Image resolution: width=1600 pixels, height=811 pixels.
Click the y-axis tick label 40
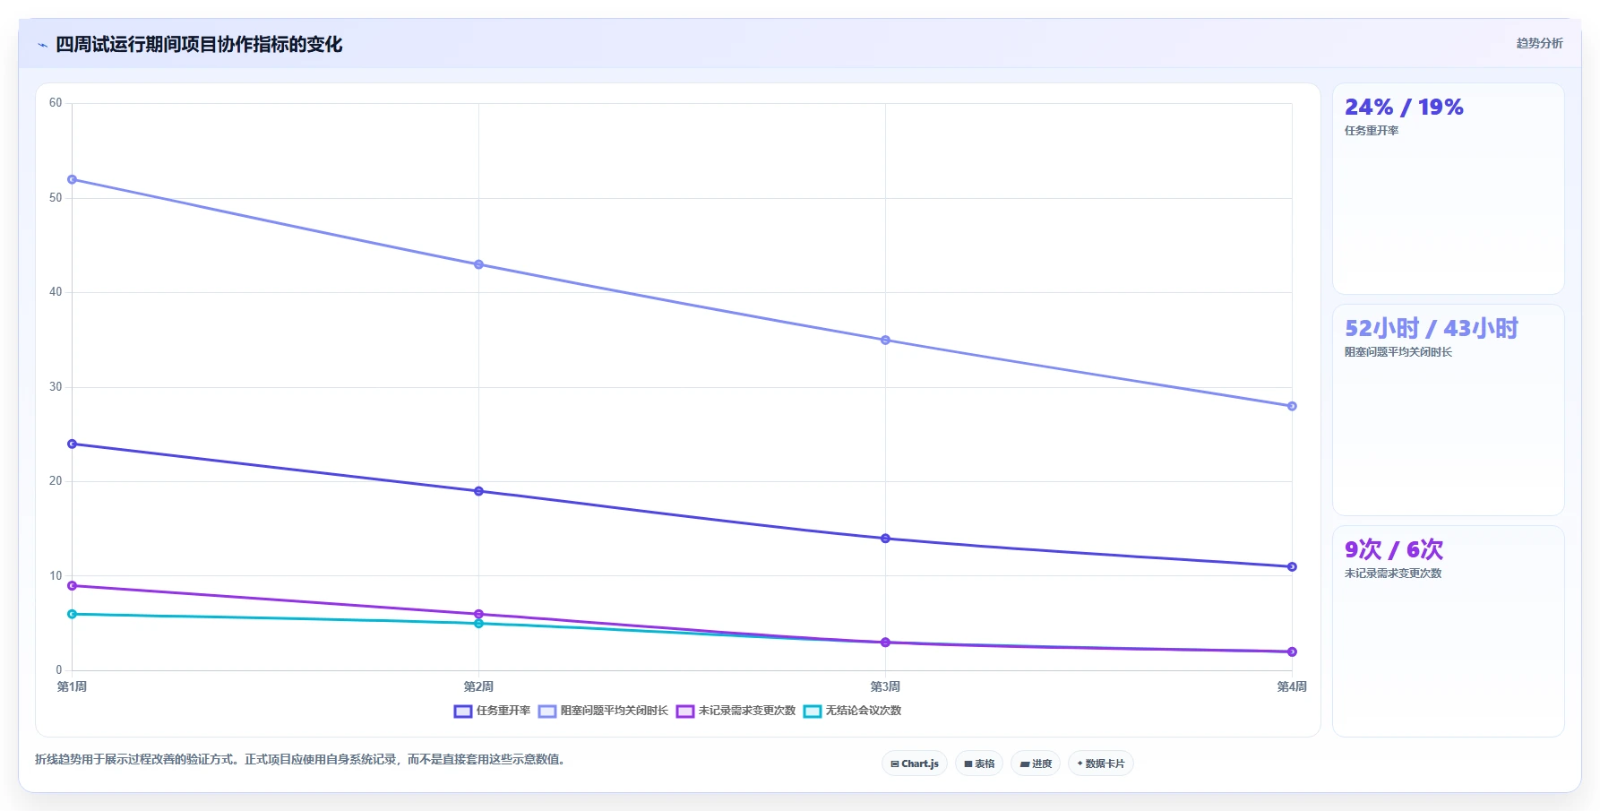click(x=56, y=292)
